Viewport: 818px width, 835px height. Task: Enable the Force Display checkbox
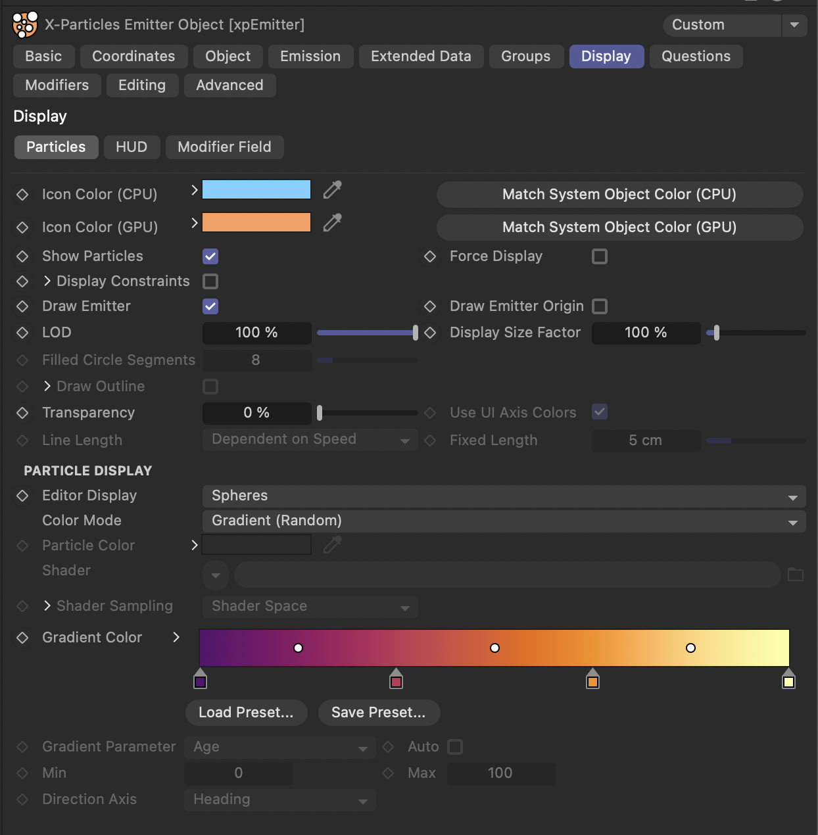pyautogui.click(x=600, y=256)
